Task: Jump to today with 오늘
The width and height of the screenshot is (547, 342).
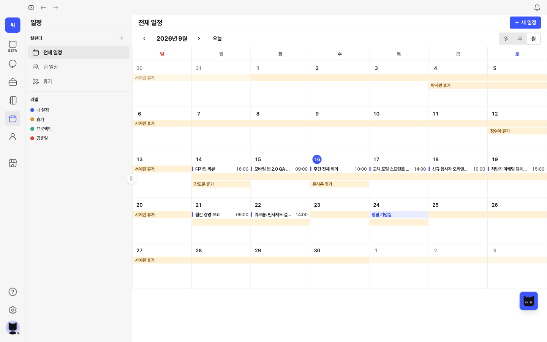Action: point(217,38)
